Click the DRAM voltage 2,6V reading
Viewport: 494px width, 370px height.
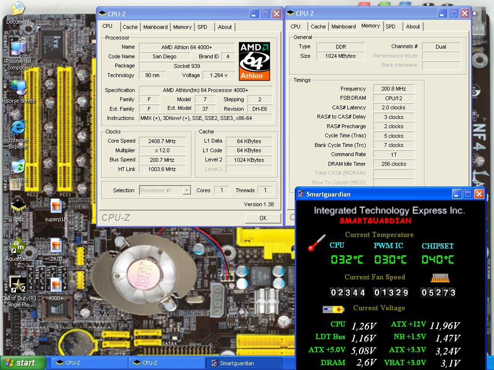pos(367,363)
